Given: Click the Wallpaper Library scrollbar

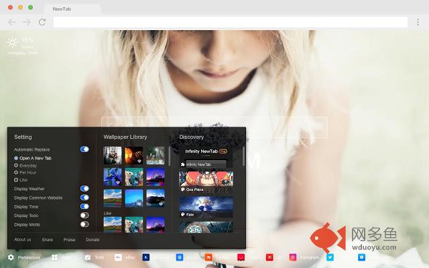Looking at the screenshot, I should pyautogui.click(x=169, y=159).
